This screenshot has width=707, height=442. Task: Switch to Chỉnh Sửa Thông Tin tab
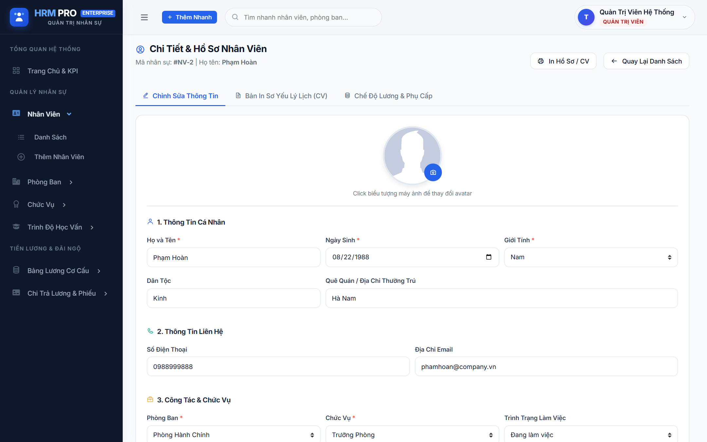point(180,96)
